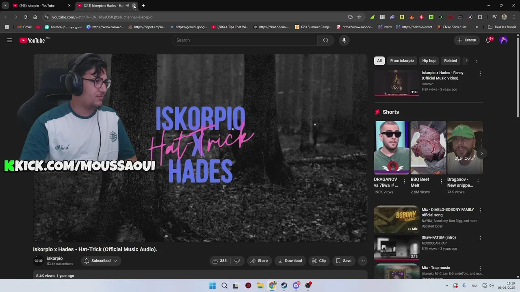Open the Cfx.re Server List bookmark
This screenshot has height=292, width=520.
(x=452, y=27)
